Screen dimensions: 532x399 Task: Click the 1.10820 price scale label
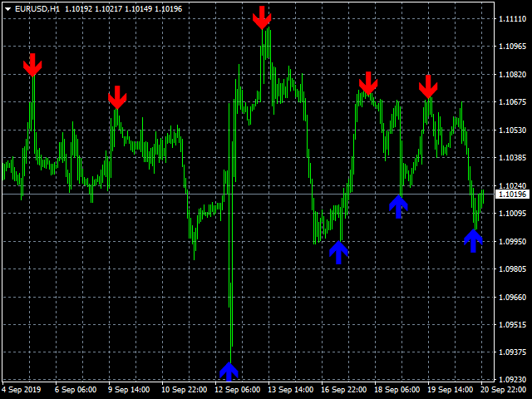(512, 74)
